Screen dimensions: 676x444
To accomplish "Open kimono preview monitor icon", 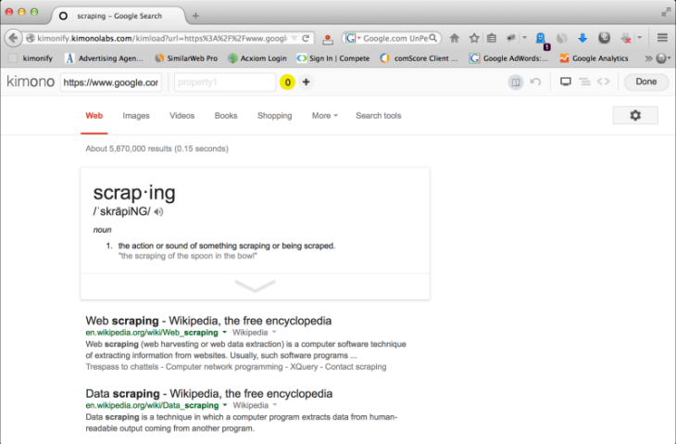I will 566,82.
